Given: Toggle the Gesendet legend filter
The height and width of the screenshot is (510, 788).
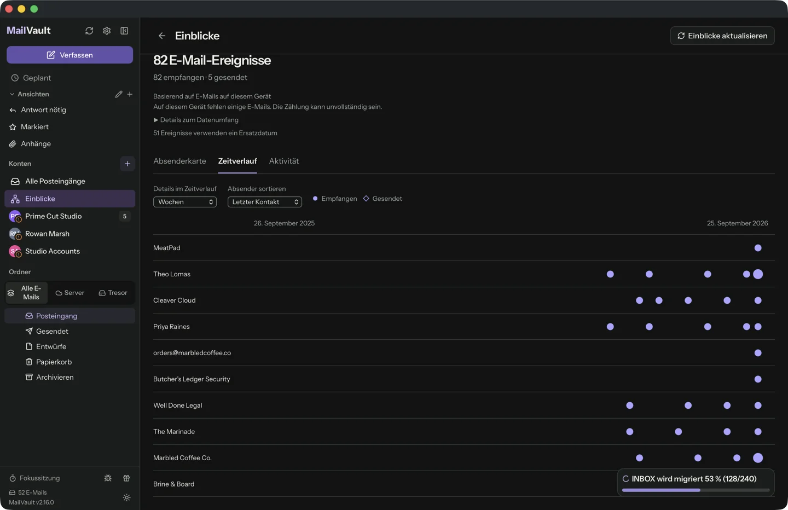Looking at the screenshot, I should click(x=383, y=199).
